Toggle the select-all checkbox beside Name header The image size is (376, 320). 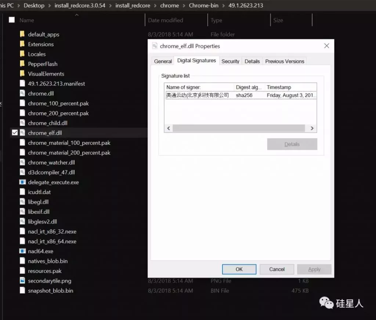tap(12, 20)
